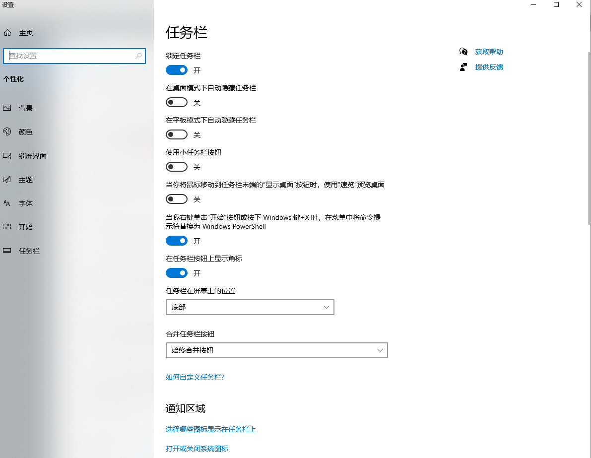
Task: Enable the 速览 preview desktop toggle
Action: pyautogui.click(x=177, y=199)
